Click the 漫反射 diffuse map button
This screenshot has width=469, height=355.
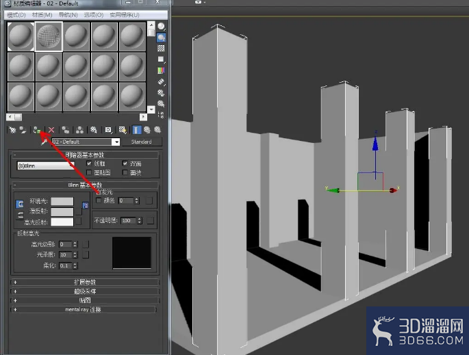[78, 211]
